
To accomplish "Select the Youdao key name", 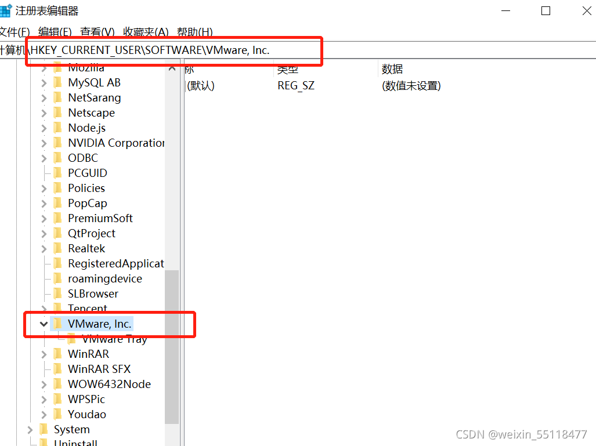I will point(87,414).
